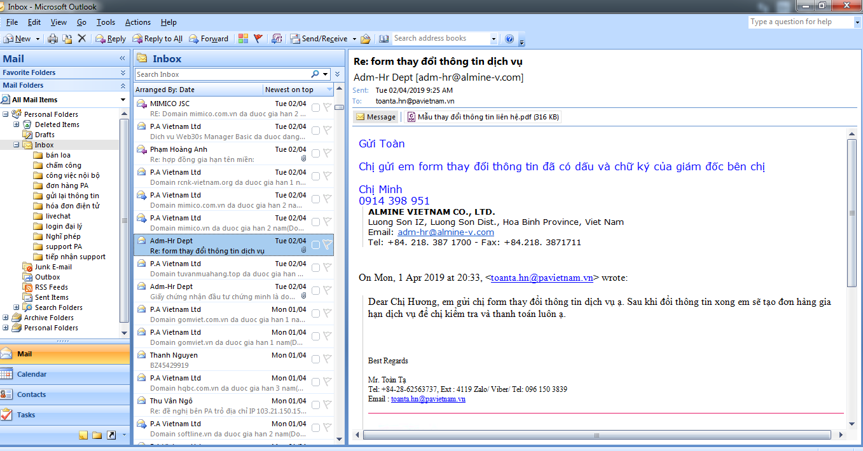Screen dimensions: 863x451
Task: Click the Print icon in the toolbar
Action: (53, 39)
